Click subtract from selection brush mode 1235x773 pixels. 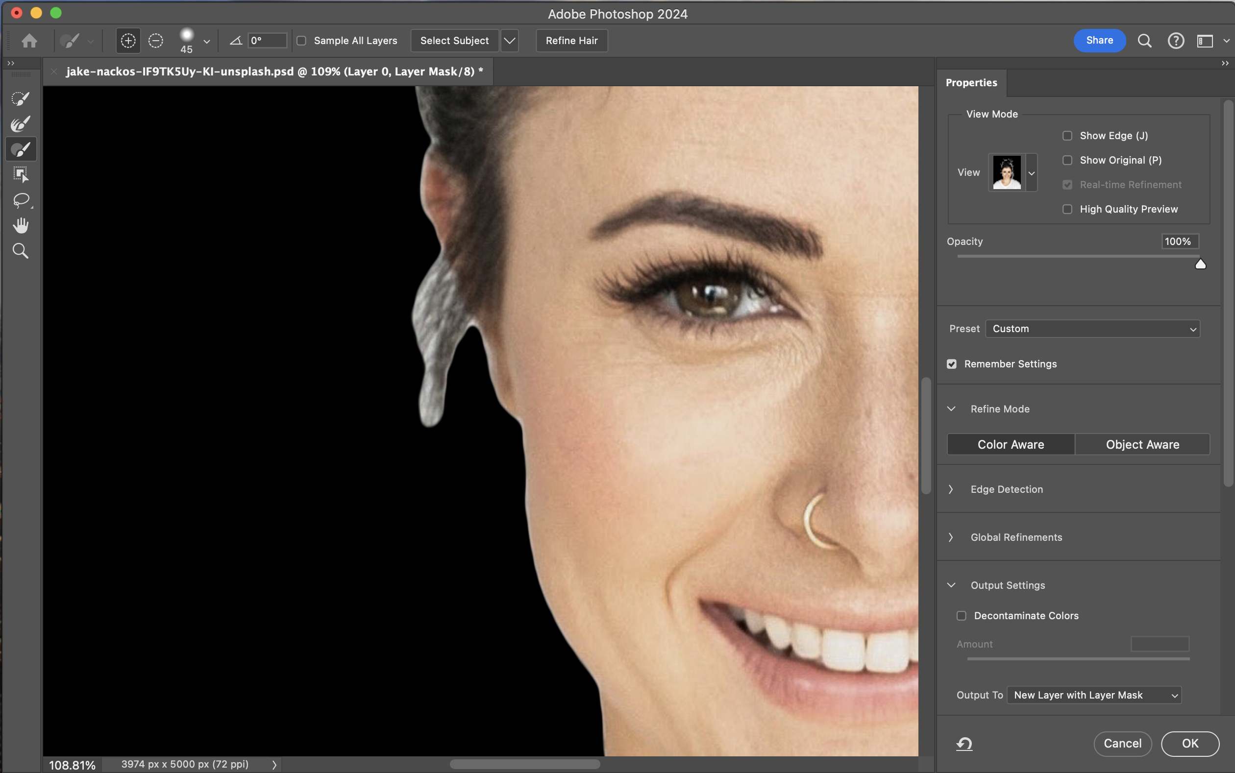pyautogui.click(x=155, y=40)
